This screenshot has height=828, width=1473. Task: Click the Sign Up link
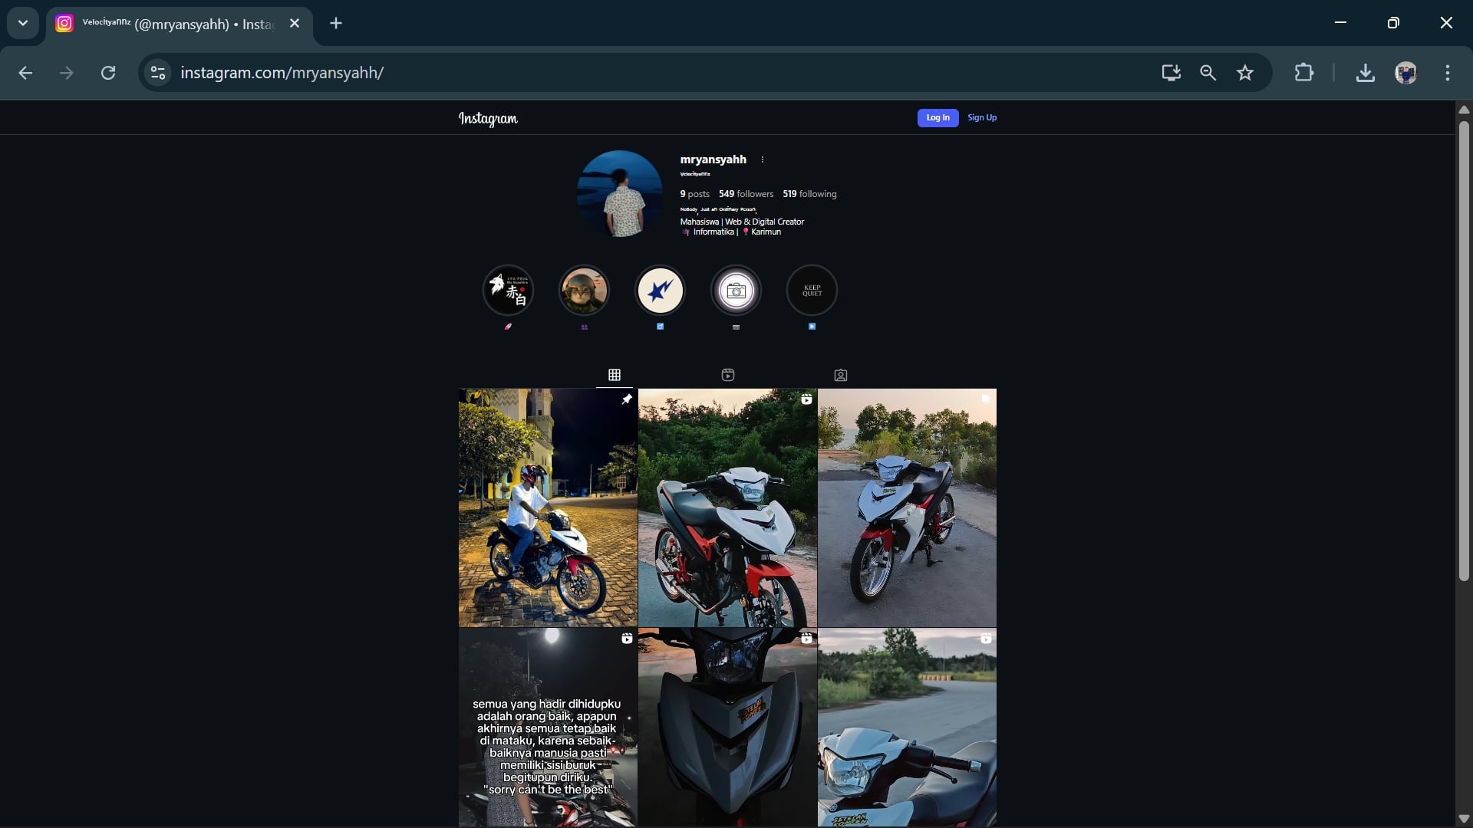tap(981, 117)
